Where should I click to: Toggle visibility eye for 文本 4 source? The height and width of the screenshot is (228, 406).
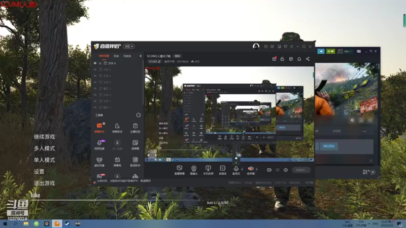point(95,75)
